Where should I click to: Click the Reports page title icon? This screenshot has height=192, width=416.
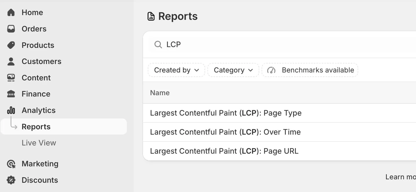click(x=151, y=16)
